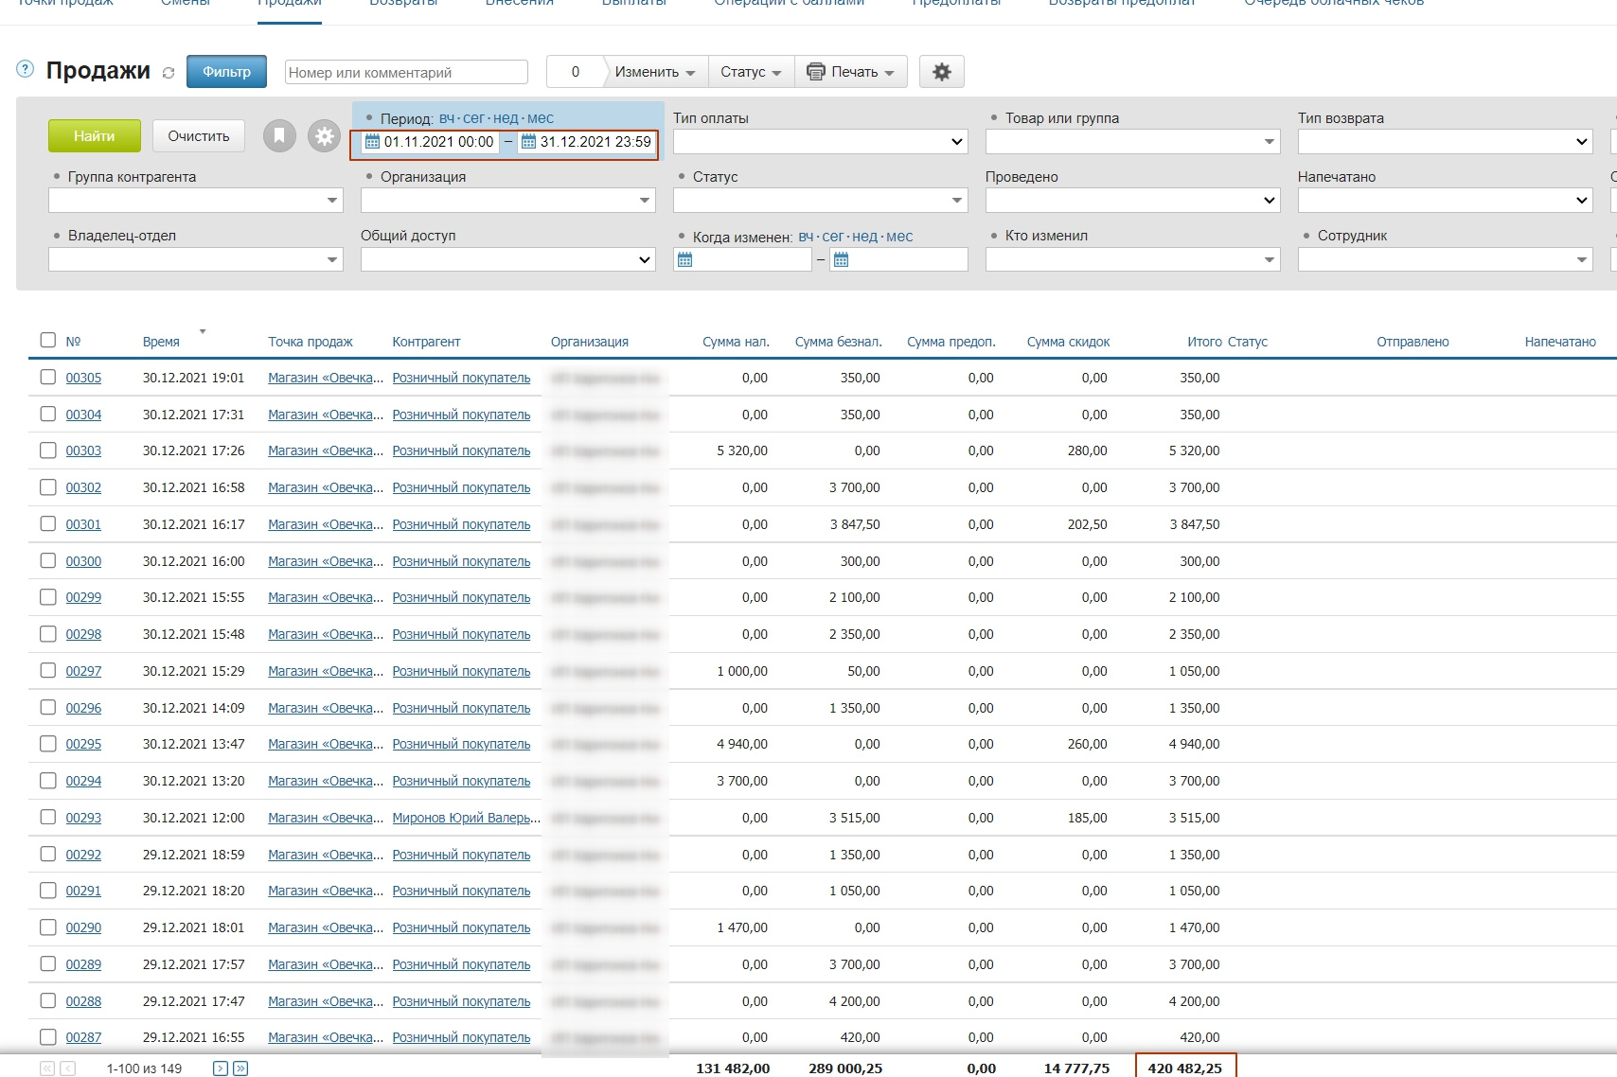Open the Изменить dropdown menu
Viewport: 1617px width, 1077px height.
coord(655,72)
